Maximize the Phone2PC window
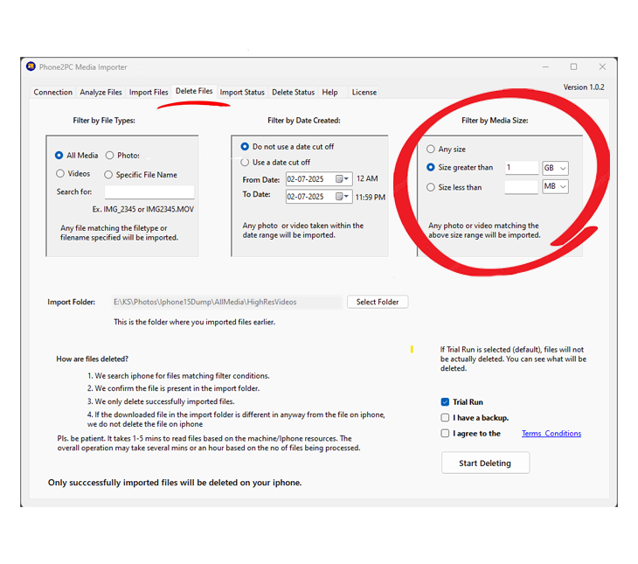The width and height of the screenshot is (638, 564). (x=573, y=66)
